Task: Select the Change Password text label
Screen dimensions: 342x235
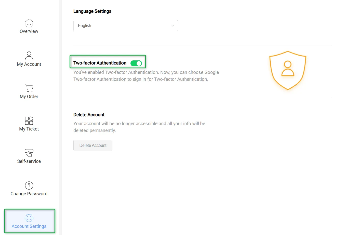Action: coord(29,194)
